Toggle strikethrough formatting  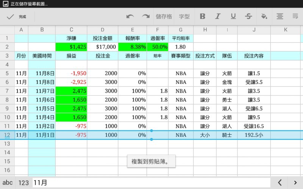point(248,16)
